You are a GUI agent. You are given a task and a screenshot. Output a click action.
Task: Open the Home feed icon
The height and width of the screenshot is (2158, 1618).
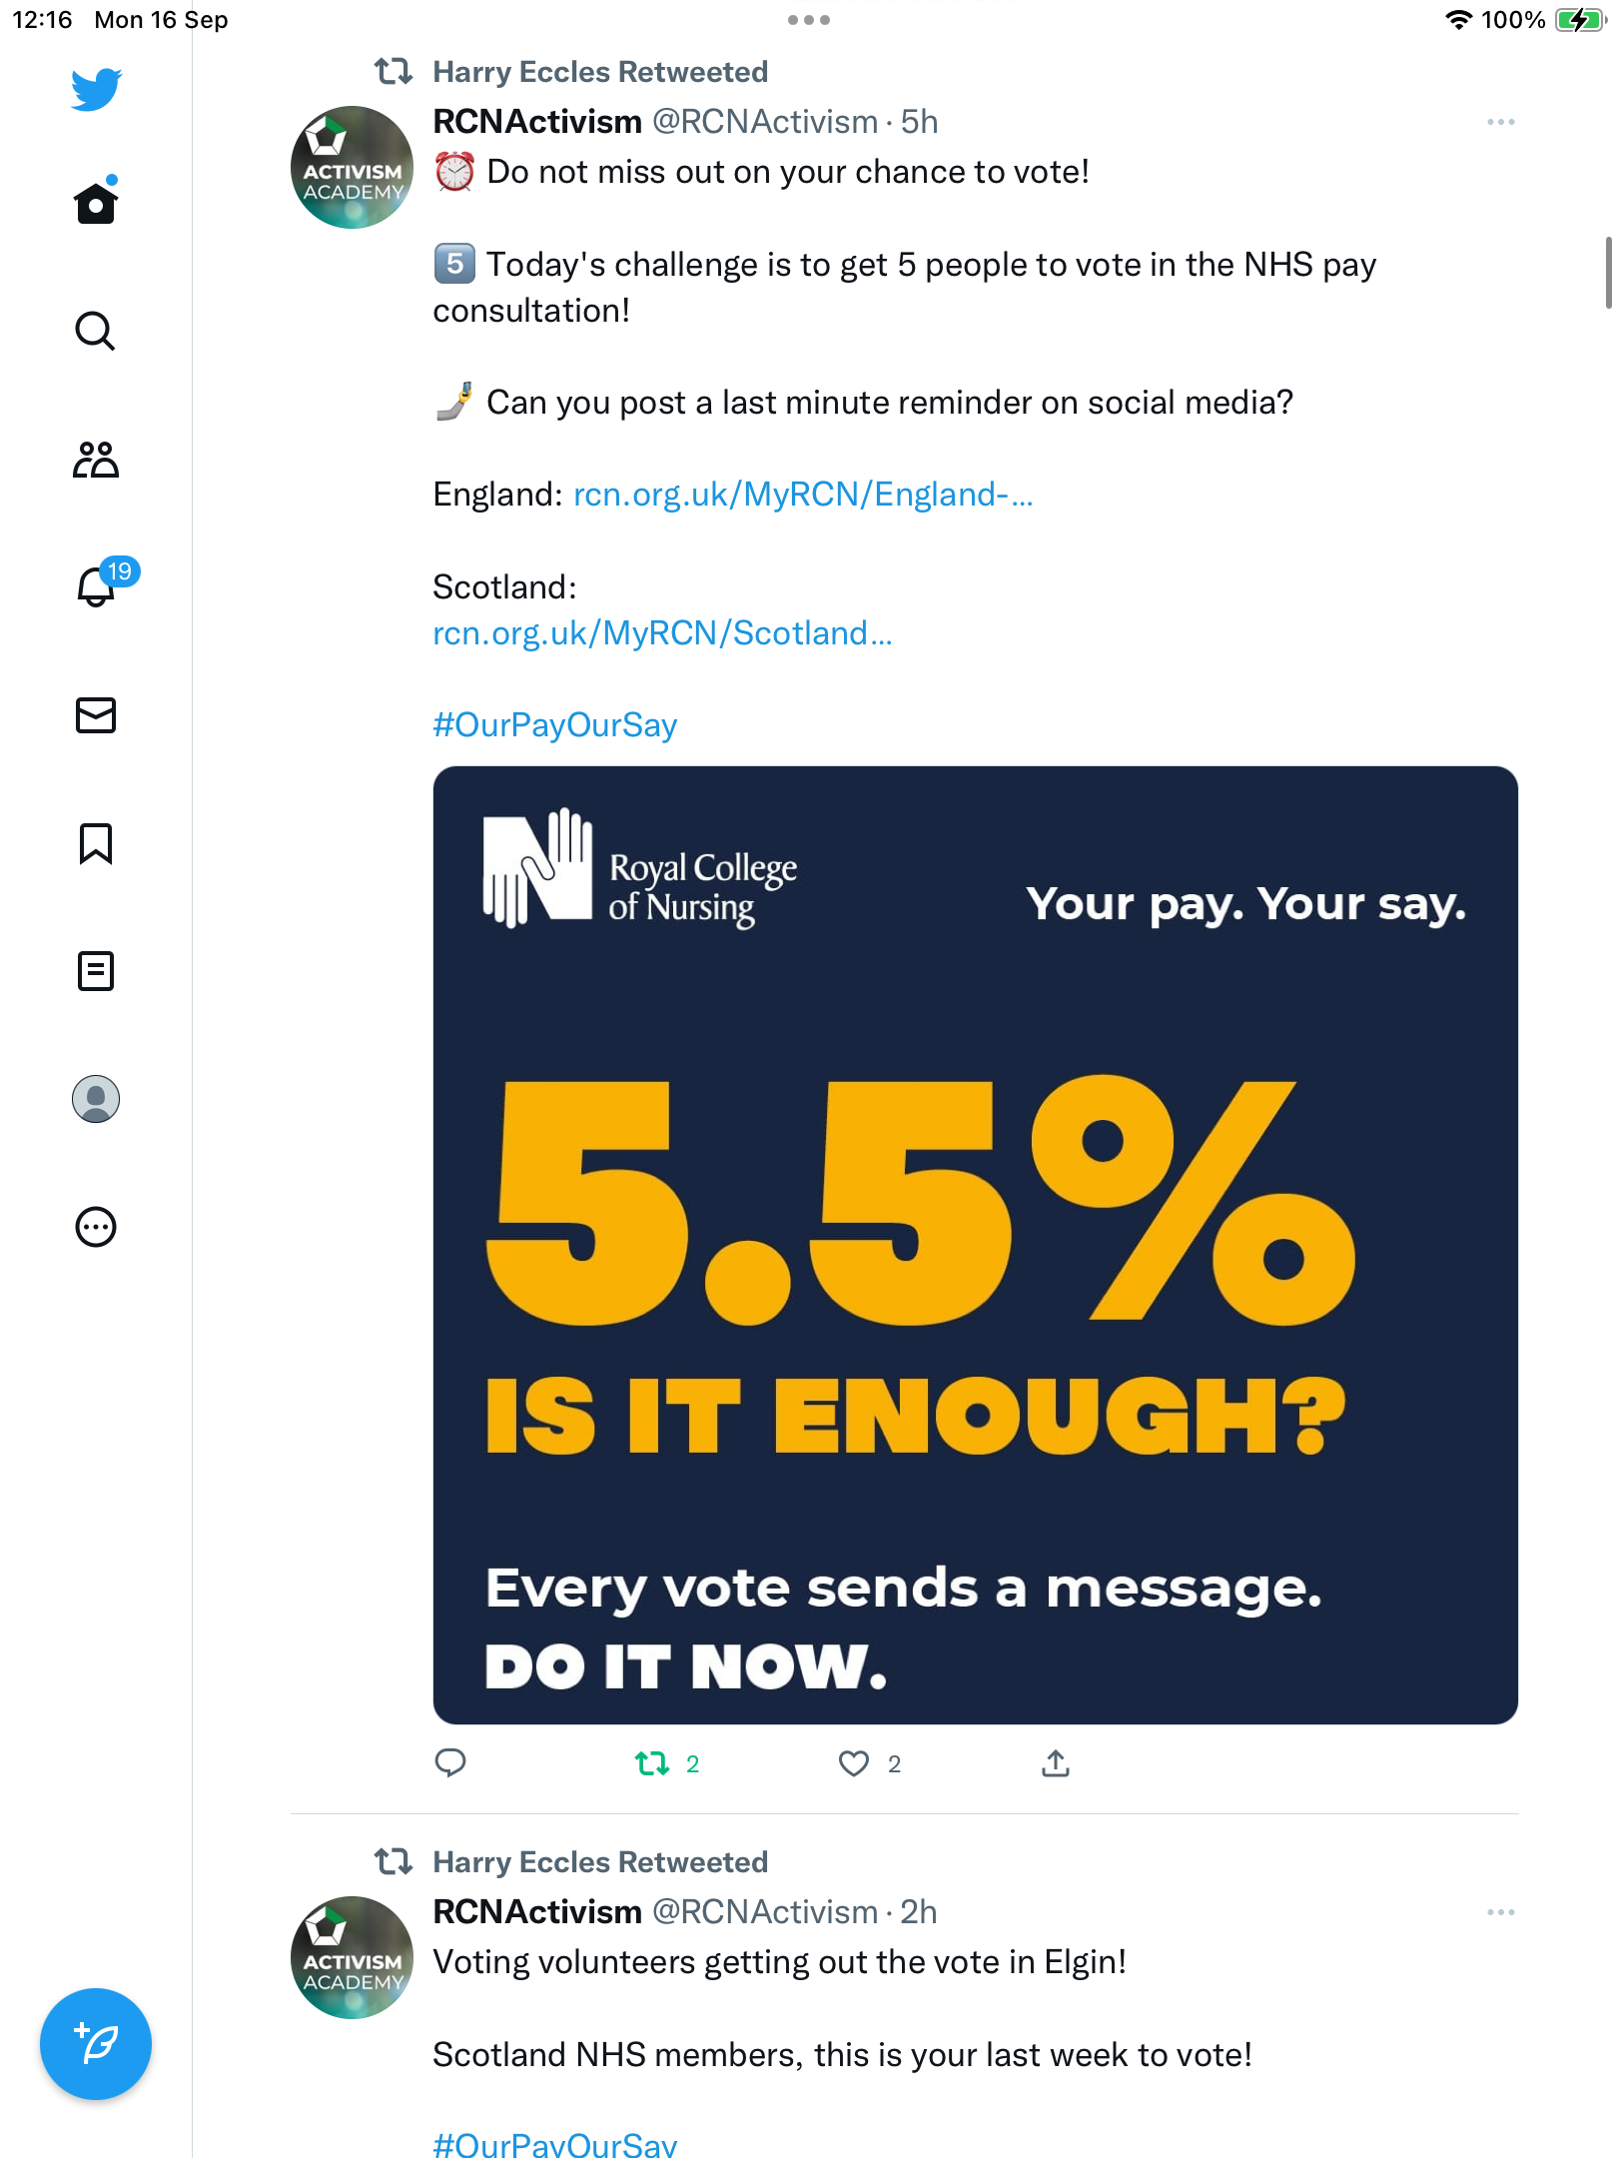click(x=96, y=203)
